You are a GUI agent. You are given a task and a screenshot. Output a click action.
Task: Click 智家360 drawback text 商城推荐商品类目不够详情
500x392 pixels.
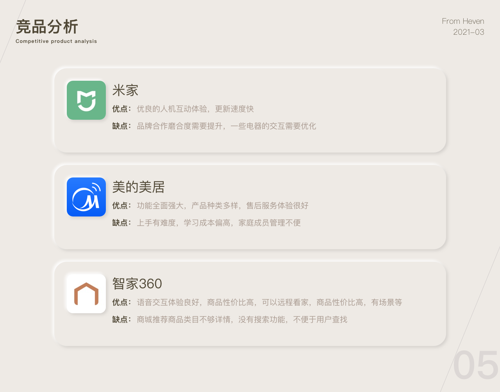(184, 319)
